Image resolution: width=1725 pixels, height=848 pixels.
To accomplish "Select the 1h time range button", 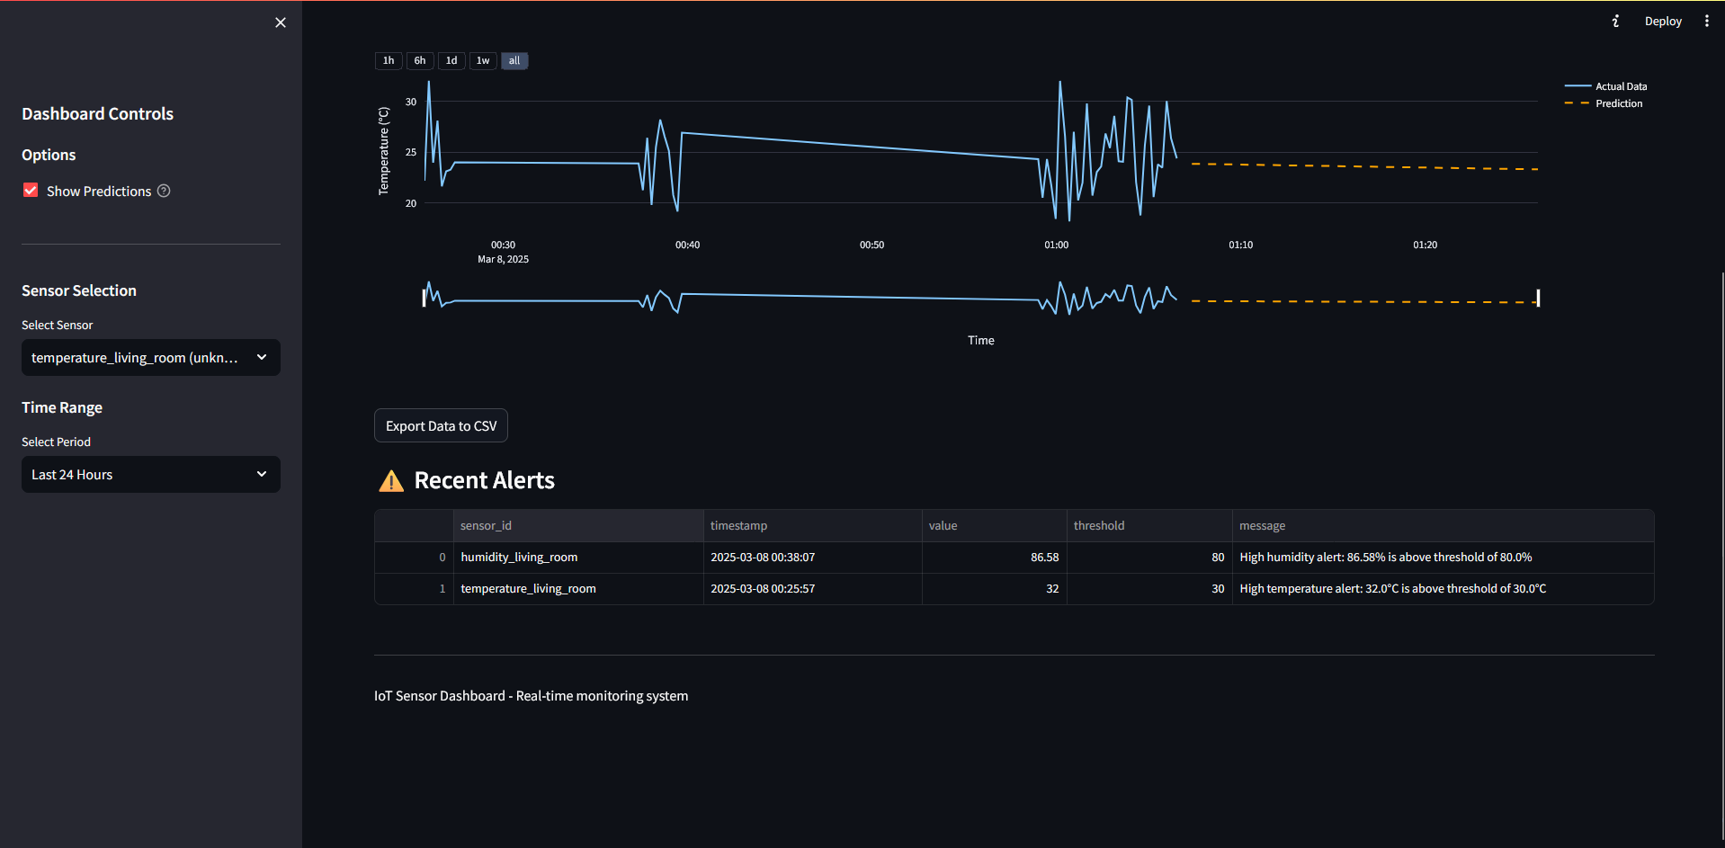I will (x=388, y=60).
